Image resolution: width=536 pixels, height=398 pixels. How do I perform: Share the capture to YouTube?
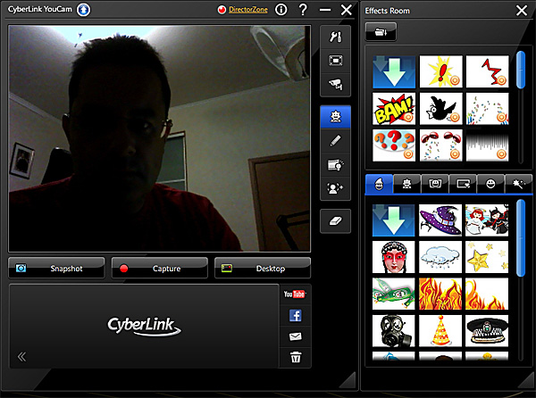point(295,294)
